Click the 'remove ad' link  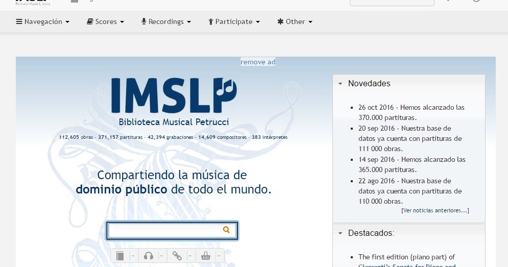(x=258, y=62)
